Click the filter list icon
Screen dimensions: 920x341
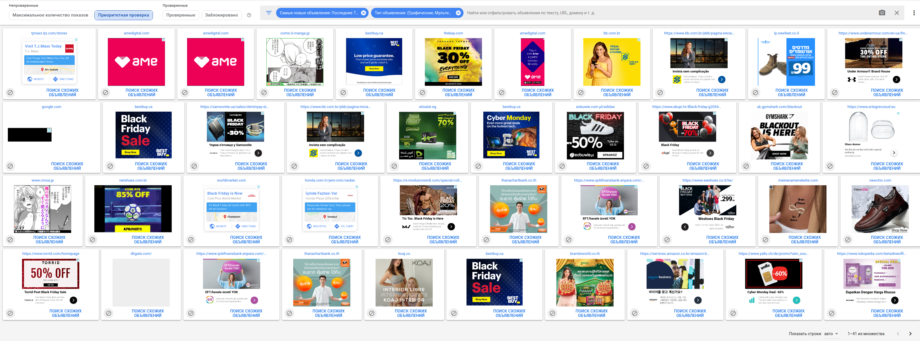tap(269, 13)
